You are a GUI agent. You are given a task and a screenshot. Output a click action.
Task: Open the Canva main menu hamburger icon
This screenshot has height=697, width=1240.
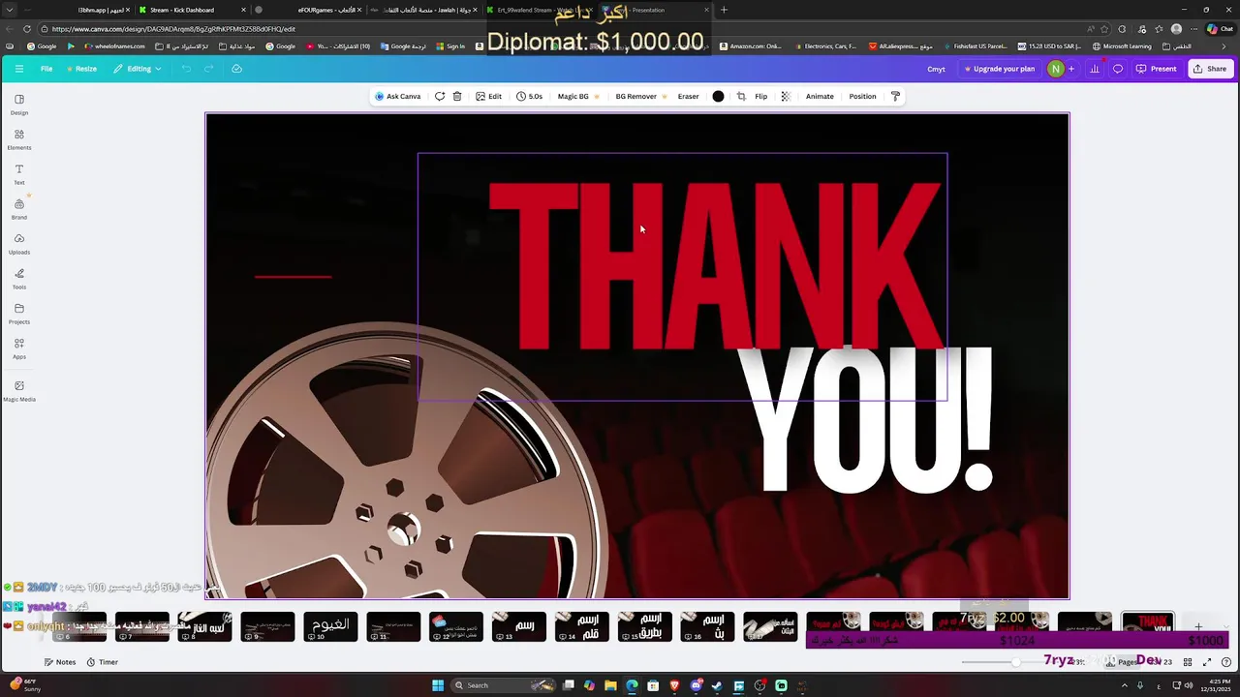[18, 69]
